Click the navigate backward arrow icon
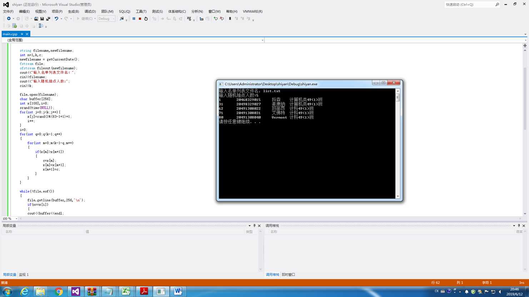 9,19
